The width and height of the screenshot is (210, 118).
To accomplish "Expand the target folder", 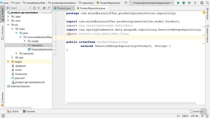I will point(8,62).
